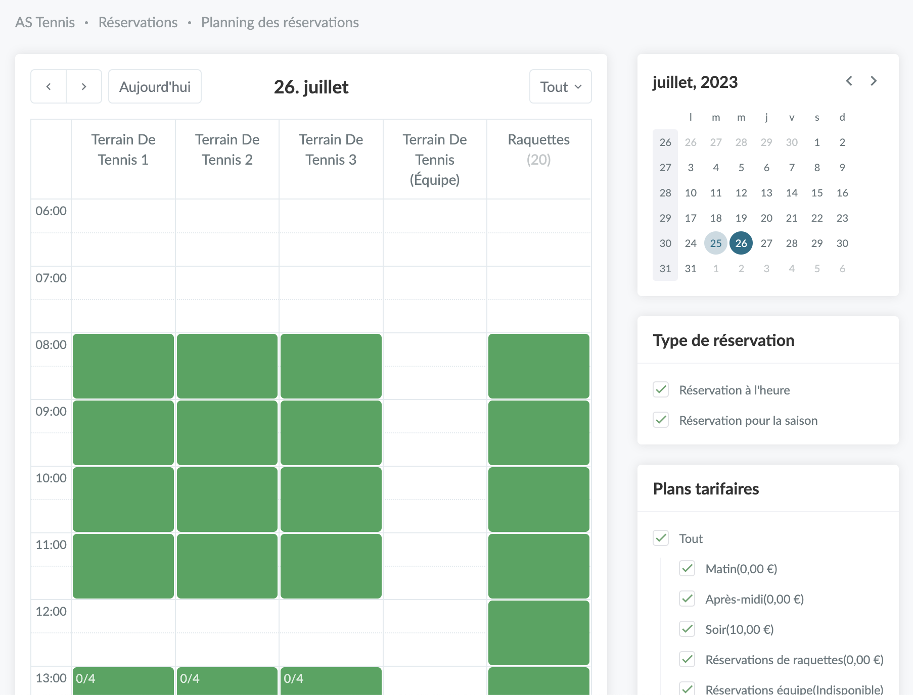913x695 pixels.
Task: Show previous month in mini calendar
Action: coord(849,81)
